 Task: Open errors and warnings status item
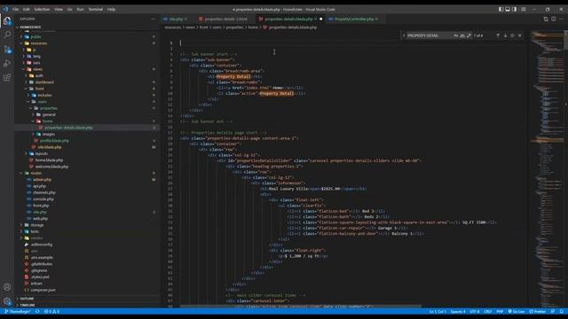point(51,311)
